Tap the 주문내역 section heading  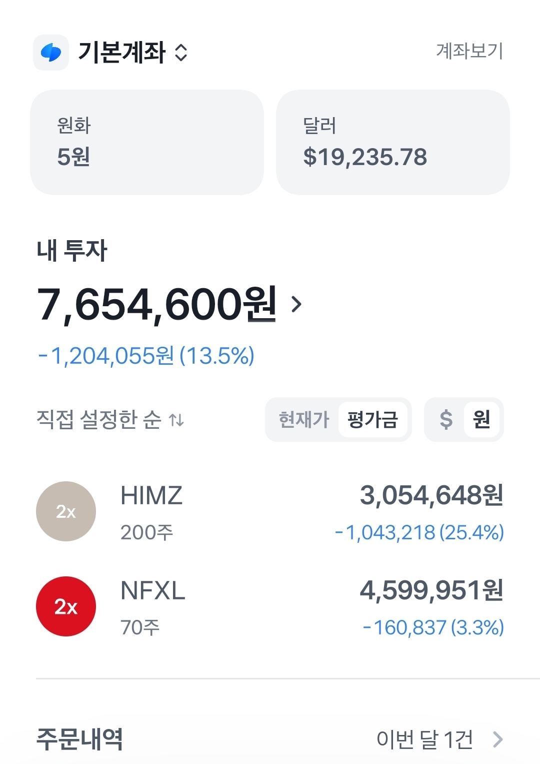pos(80,739)
